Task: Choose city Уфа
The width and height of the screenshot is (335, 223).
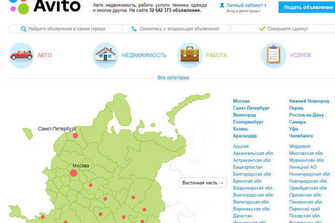Action: pyautogui.click(x=294, y=129)
